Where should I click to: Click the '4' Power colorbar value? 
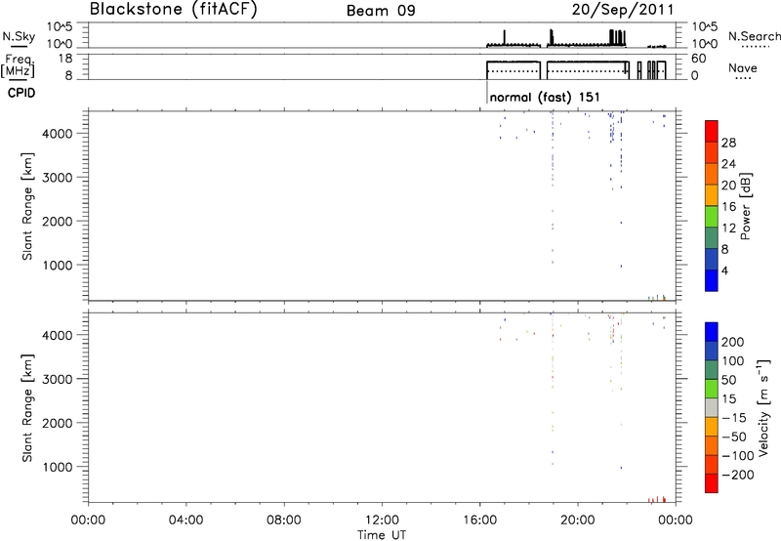(724, 270)
